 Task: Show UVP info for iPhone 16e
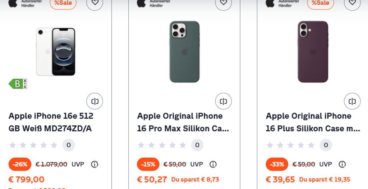(x=95, y=165)
